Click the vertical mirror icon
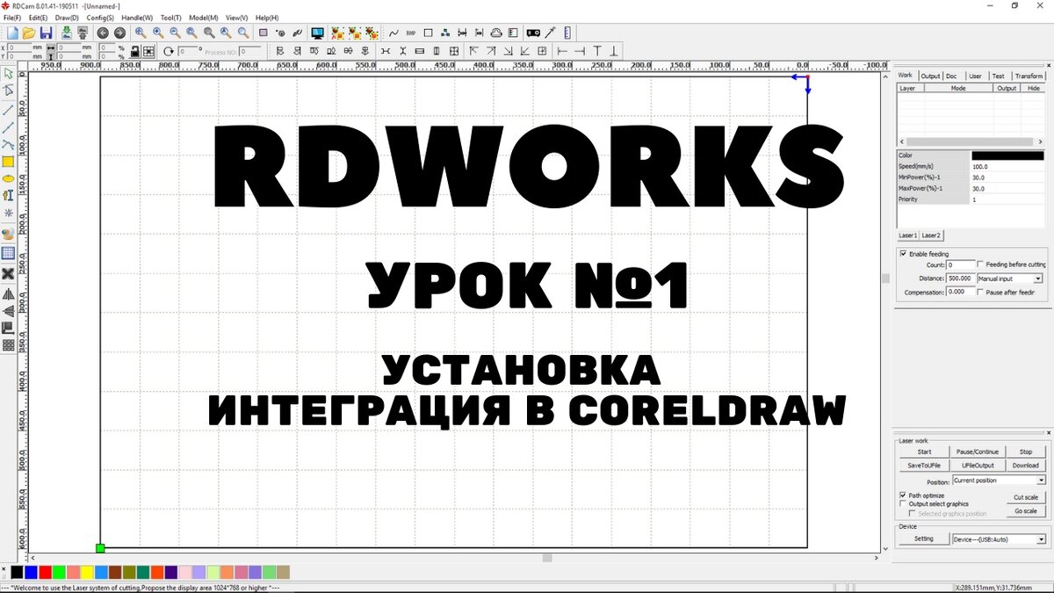Image resolution: width=1054 pixels, height=593 pixels. pyautogui.click(x=9, y=311)
